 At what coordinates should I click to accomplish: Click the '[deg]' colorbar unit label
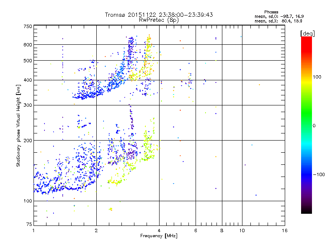point(307,33)
